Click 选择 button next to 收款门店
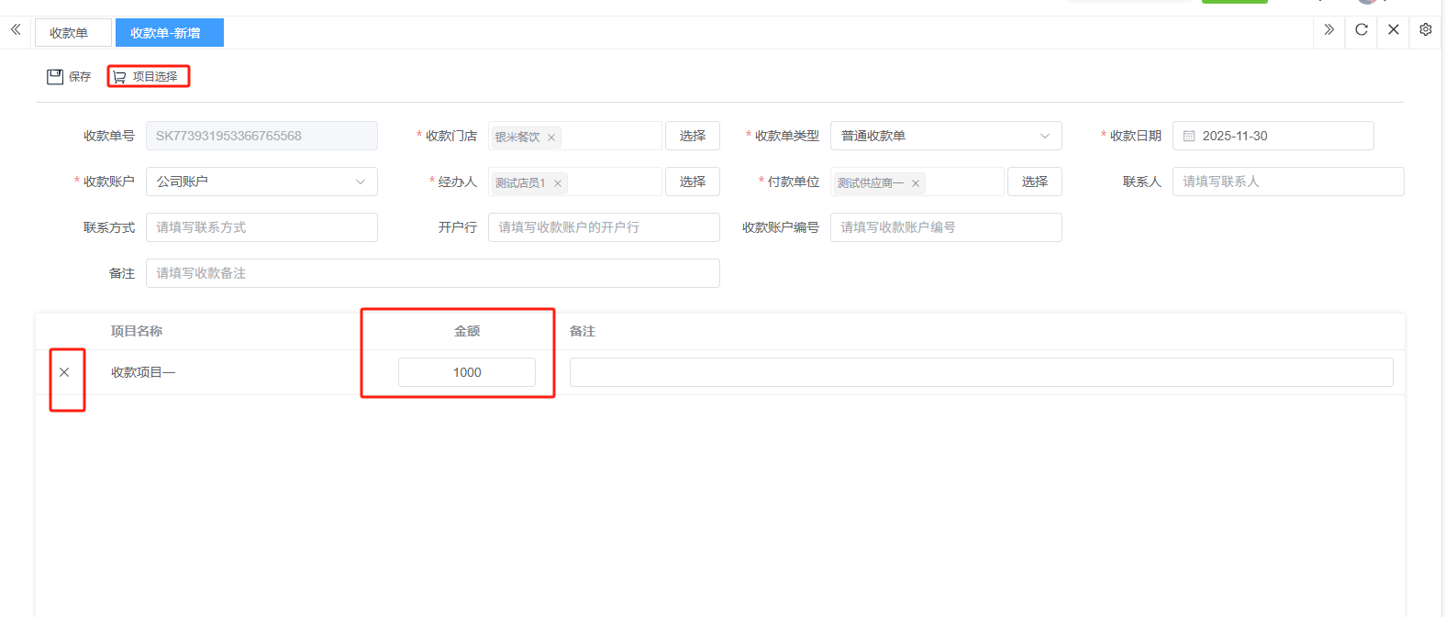Image resolution: width=1445 pixels, height=617 pixels. (x=692, y=136)
